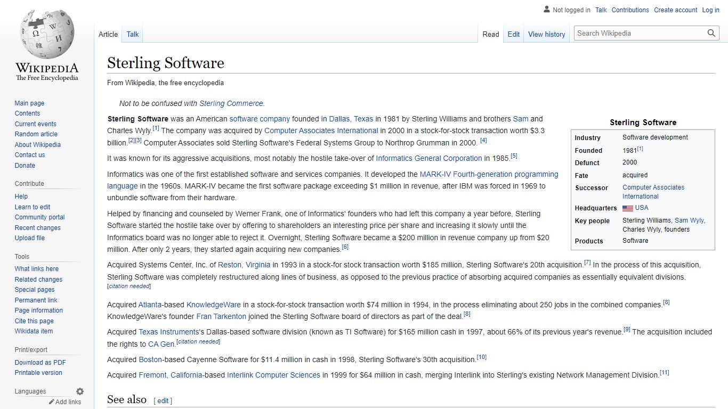The width and height of the screenshot is (728, 409).
Task: Open the Wikidata item
Action: pyautogui.click(x=34, y=331)
